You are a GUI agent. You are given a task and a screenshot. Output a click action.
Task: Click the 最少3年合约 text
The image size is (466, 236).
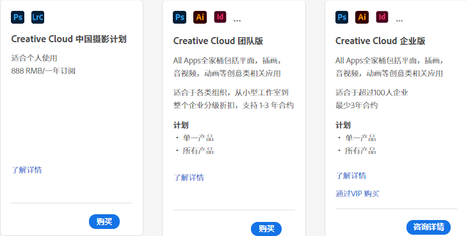click(357, 105)
